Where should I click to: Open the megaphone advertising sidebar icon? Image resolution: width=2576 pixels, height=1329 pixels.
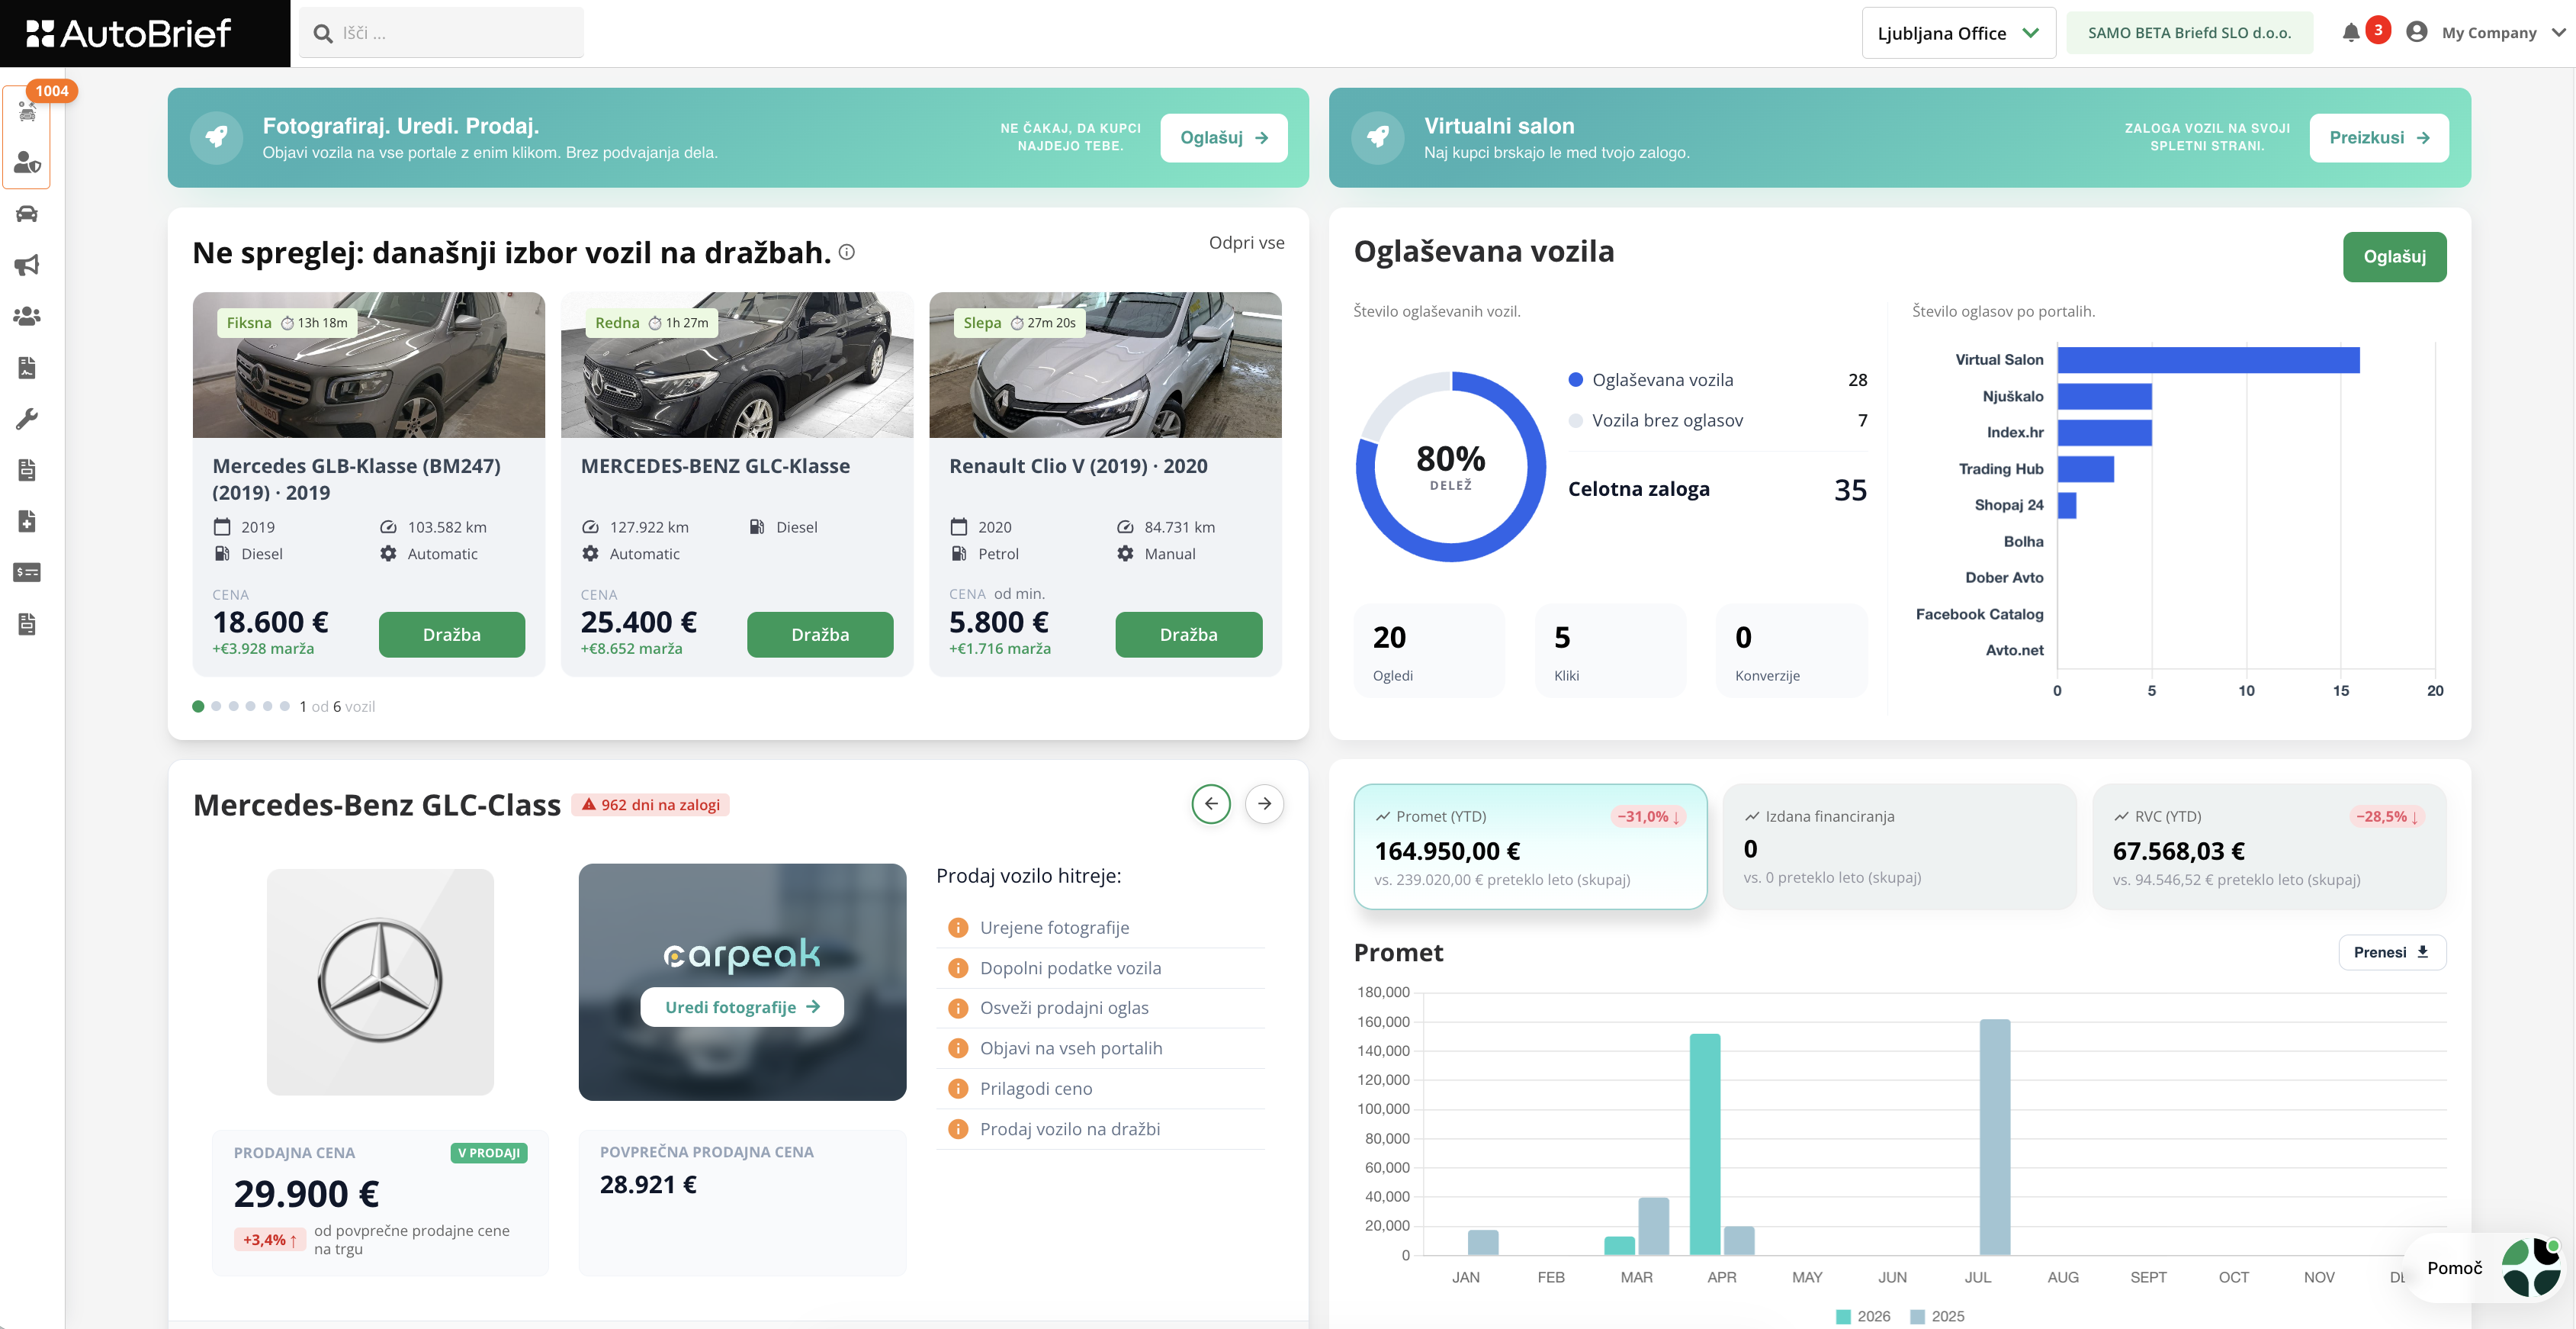tap(27, 265)
